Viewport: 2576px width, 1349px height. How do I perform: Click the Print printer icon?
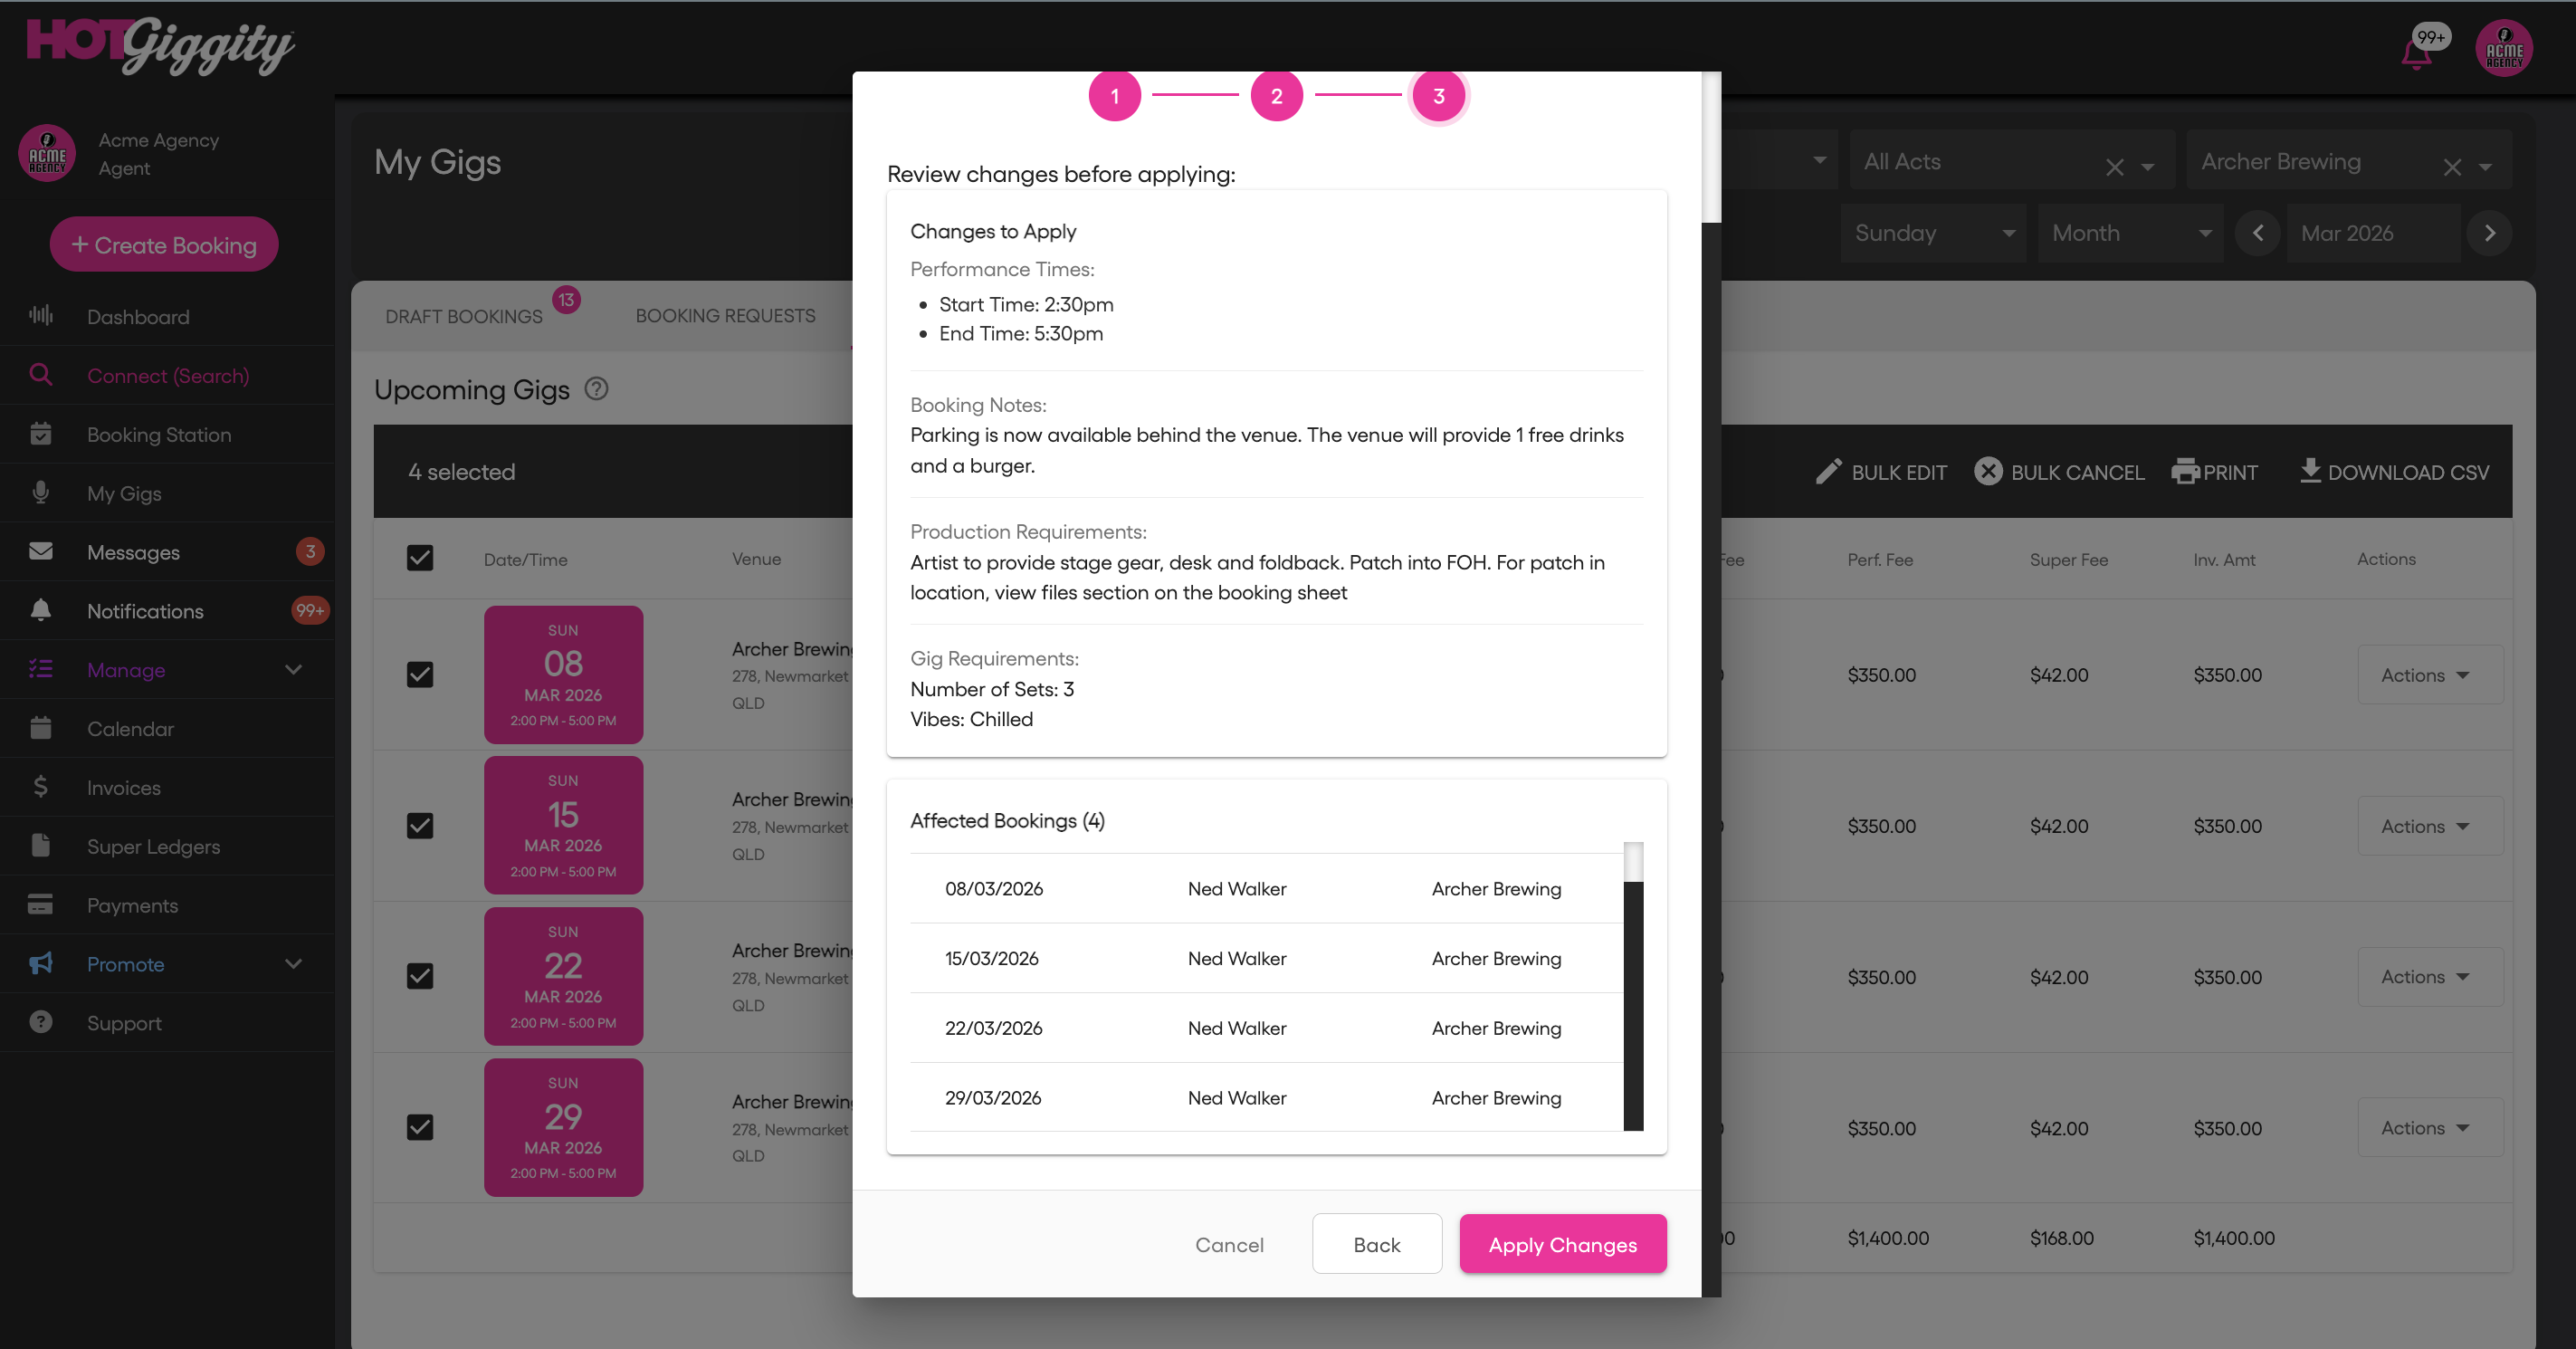coord(2184,471)
